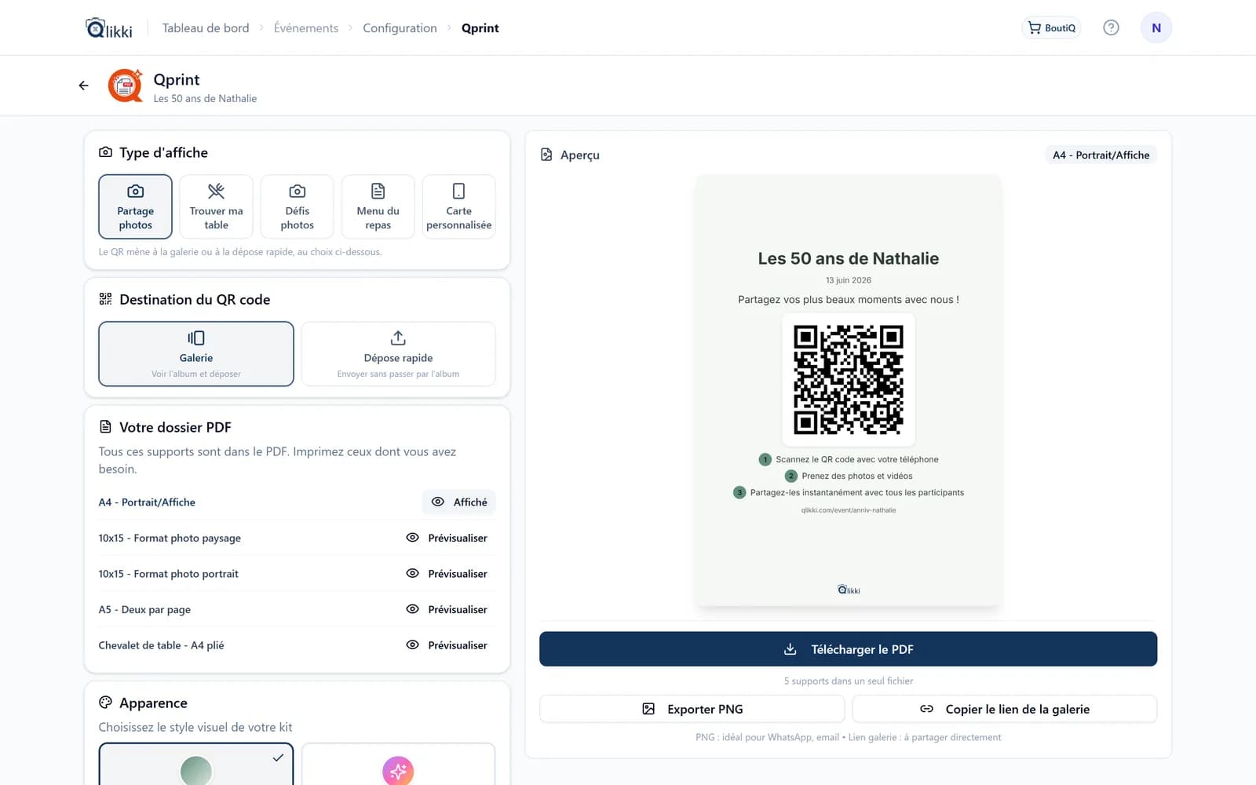Image resolution: width=1256 pixels, height=785 pixels.
Task: Choose Galerie as QR destination
Action: [196, 354]
